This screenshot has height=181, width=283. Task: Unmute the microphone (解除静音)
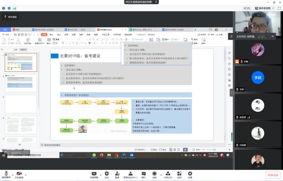[6, 174]
